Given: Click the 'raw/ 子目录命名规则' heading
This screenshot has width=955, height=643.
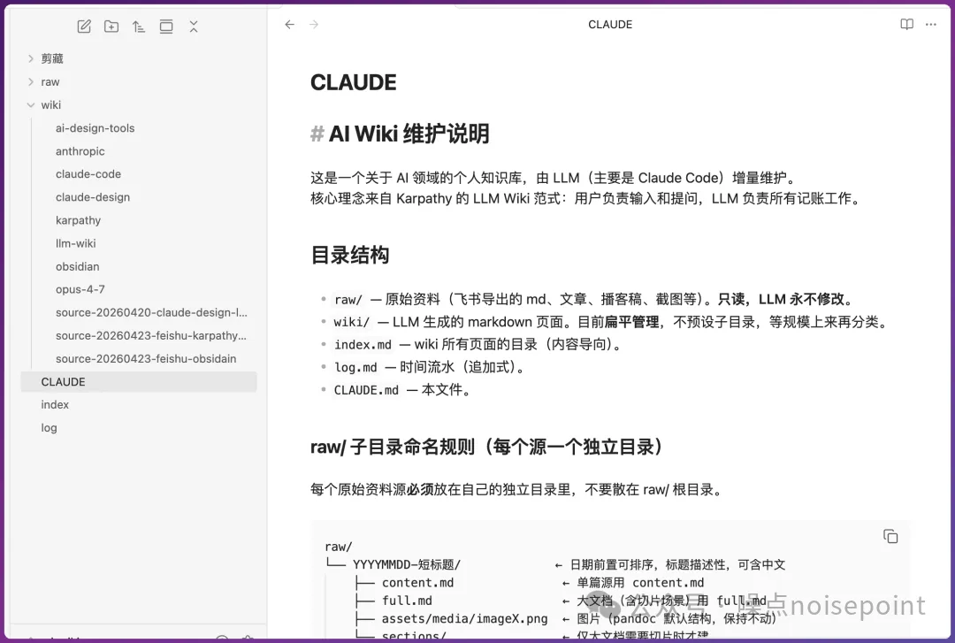Looking at the screenshot, I should coord(486,447).
